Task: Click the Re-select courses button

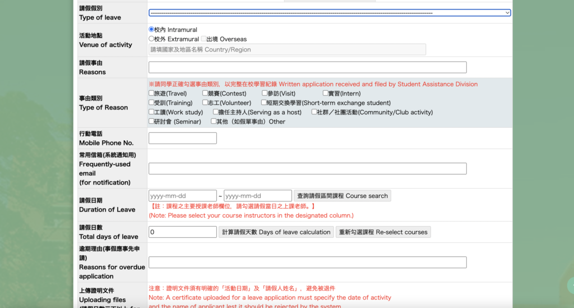Action: pos(383,232)
